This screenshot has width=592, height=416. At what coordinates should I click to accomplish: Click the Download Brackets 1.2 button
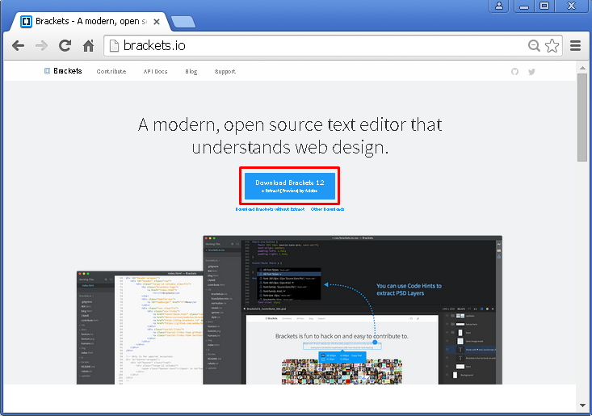290,186
